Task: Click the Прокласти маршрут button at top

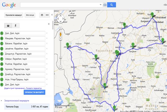Action: tap(14, 15)
